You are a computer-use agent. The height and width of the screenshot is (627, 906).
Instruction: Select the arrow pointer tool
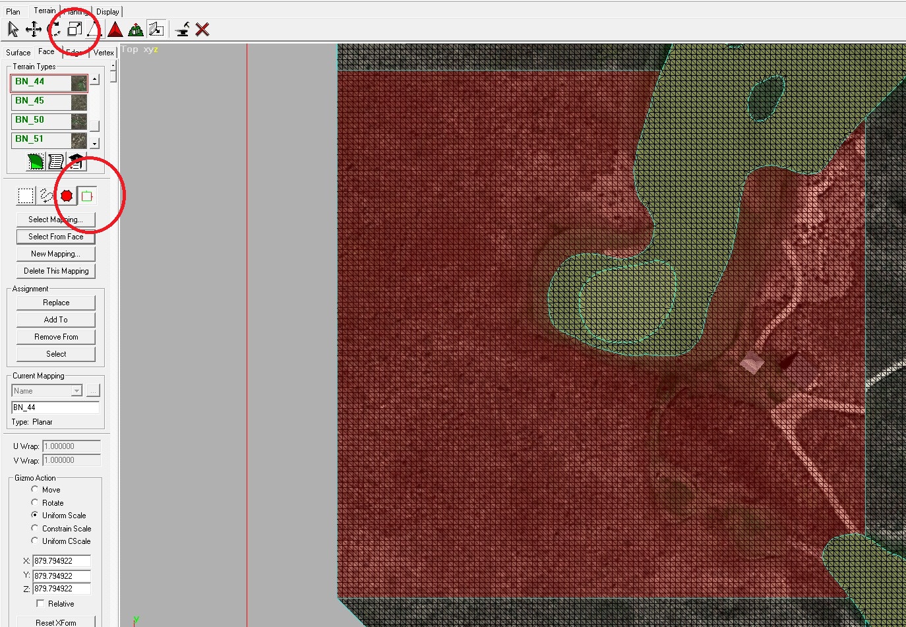13,29
